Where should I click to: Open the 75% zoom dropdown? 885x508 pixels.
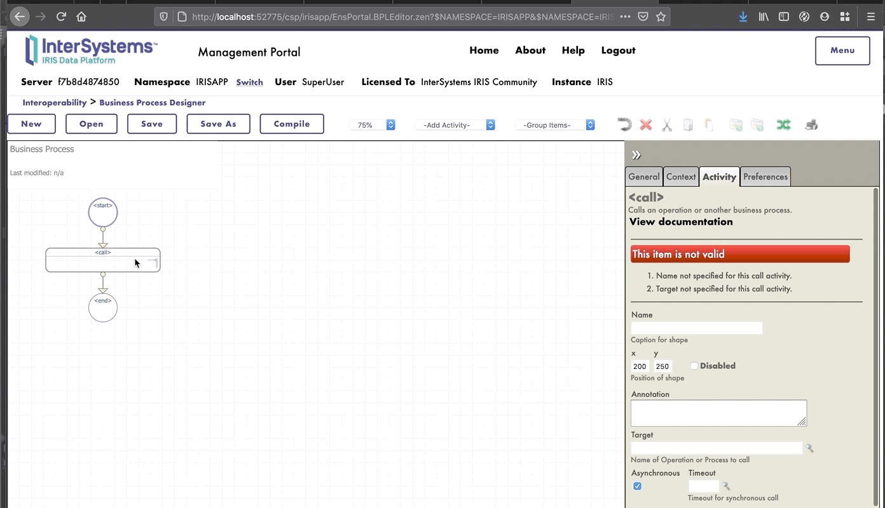pyautogui.click(x=373, y=125)
